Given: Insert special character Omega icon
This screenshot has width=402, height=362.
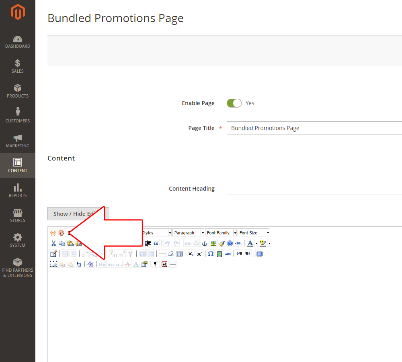Looking at the screenshot, I should [211, 254].
